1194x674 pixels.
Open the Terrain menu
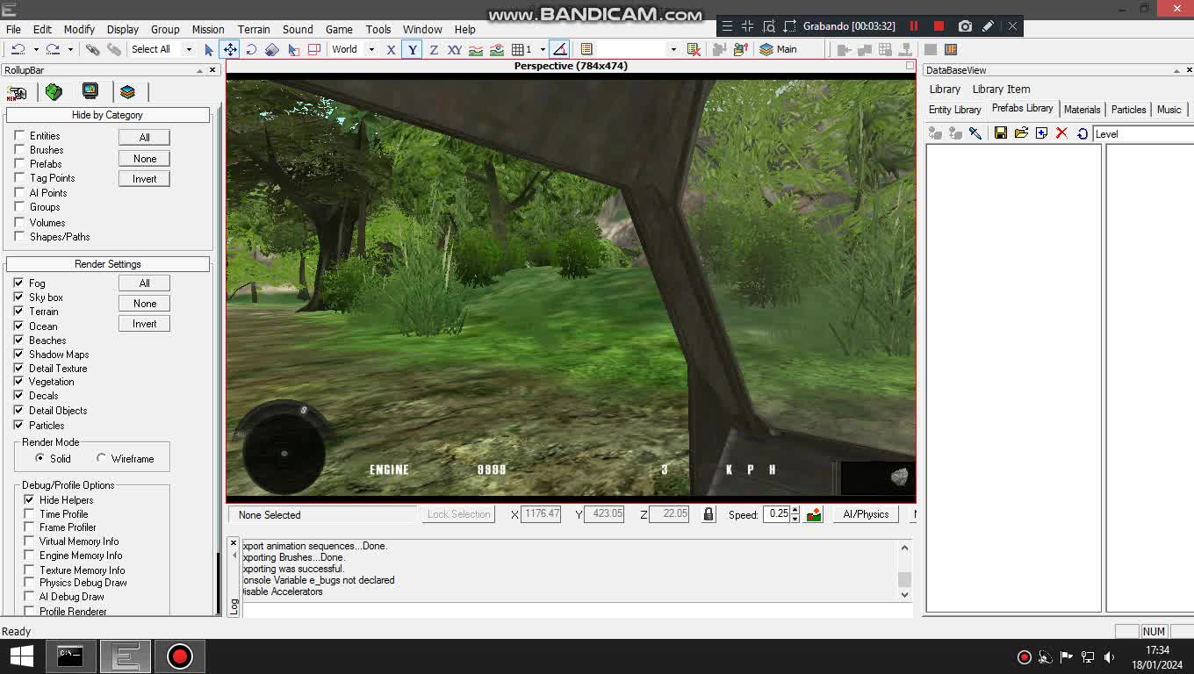[x=254, y=29]
